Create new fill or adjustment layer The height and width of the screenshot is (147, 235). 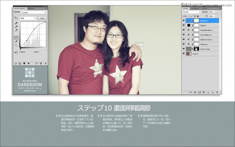point(204,92)
